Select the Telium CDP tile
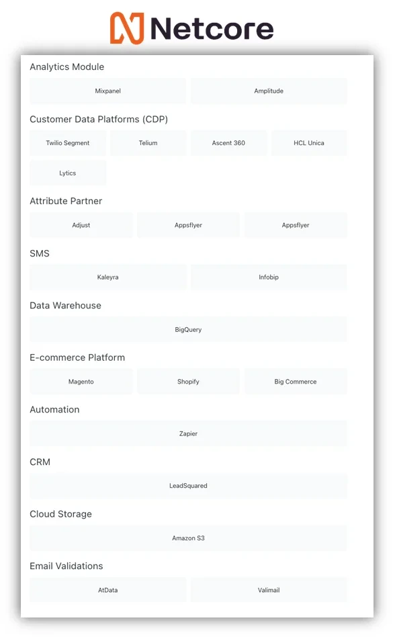395x639 pixels. tap(148, 143)
